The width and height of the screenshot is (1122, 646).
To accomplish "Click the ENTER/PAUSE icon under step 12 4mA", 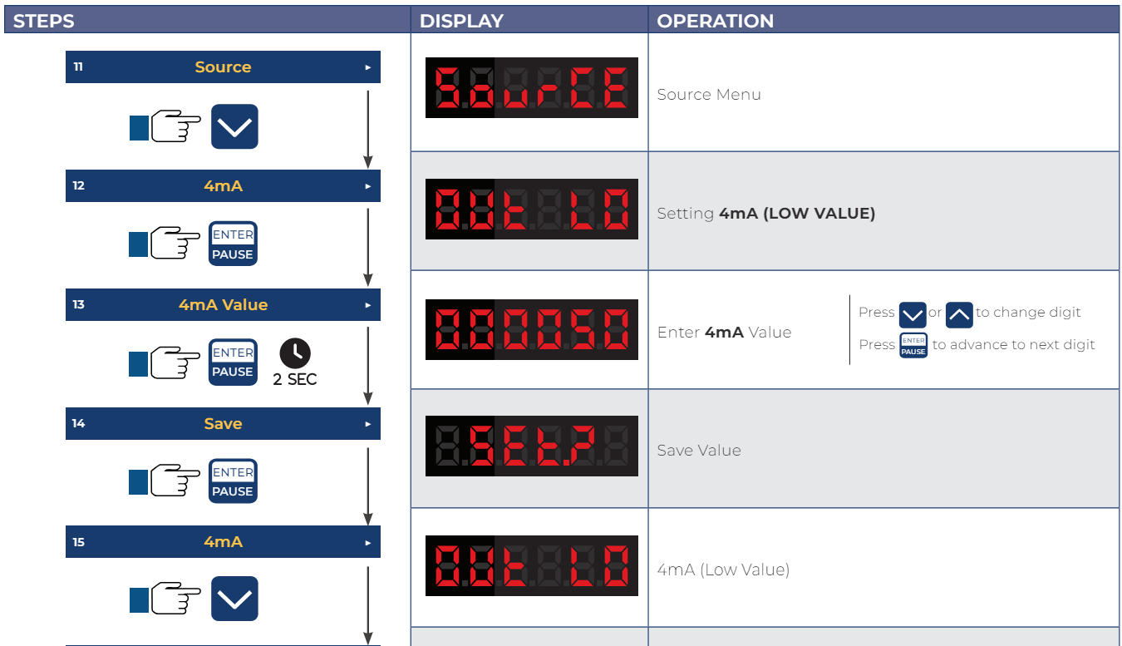I will (233, 244).
